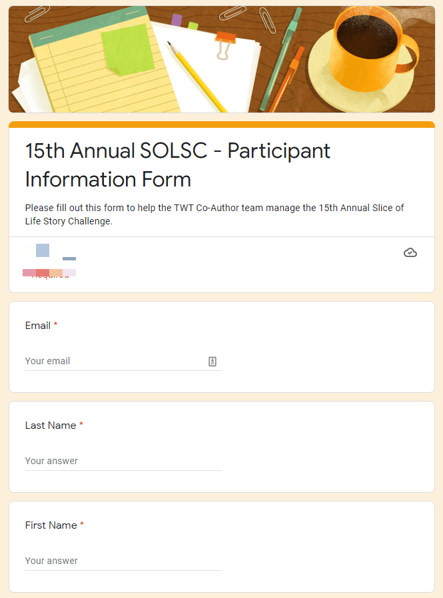Click the red asterisk next to Last Name
The width and height of the screenshot is (443, 598).
(x=81, y=426)
